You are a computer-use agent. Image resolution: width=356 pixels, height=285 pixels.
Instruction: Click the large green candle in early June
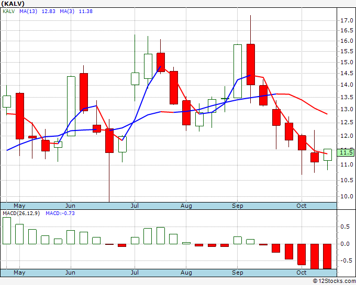[x=71, y=106]
